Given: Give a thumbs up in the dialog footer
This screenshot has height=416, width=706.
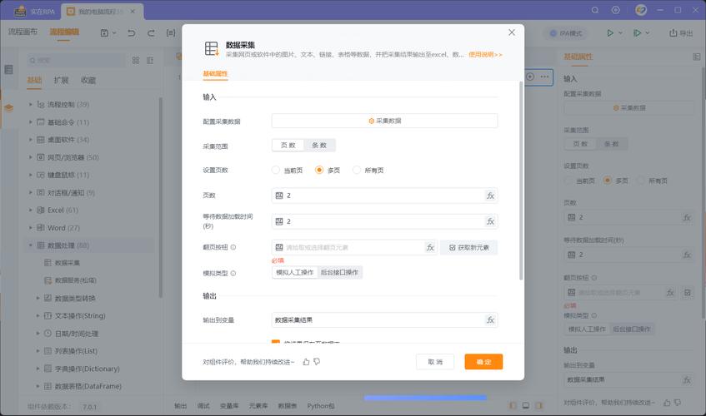Looking at the screenshot, I should pos(306,362).
